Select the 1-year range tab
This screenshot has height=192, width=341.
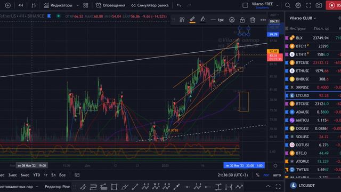[46, 175]
